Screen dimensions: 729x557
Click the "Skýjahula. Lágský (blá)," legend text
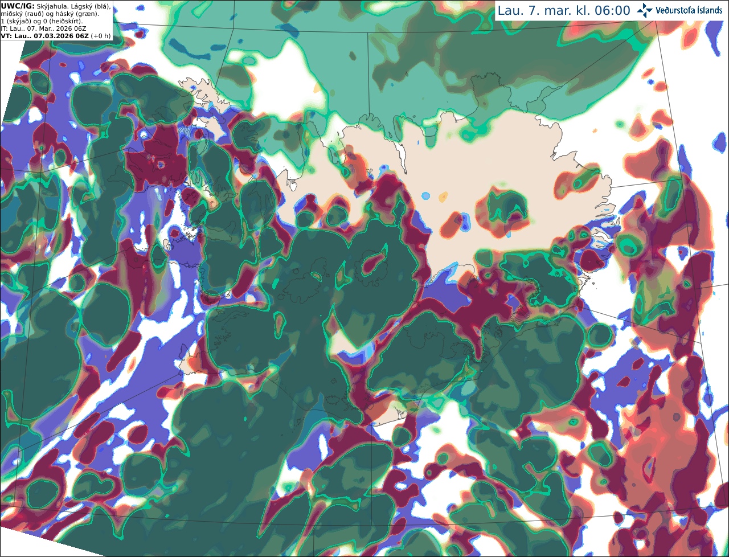[73, 6]
